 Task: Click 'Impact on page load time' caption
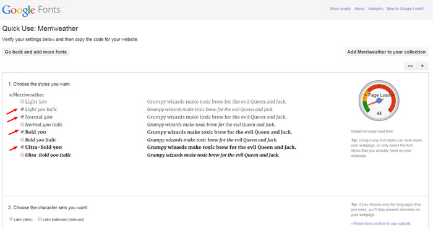[x=372, y=131]
